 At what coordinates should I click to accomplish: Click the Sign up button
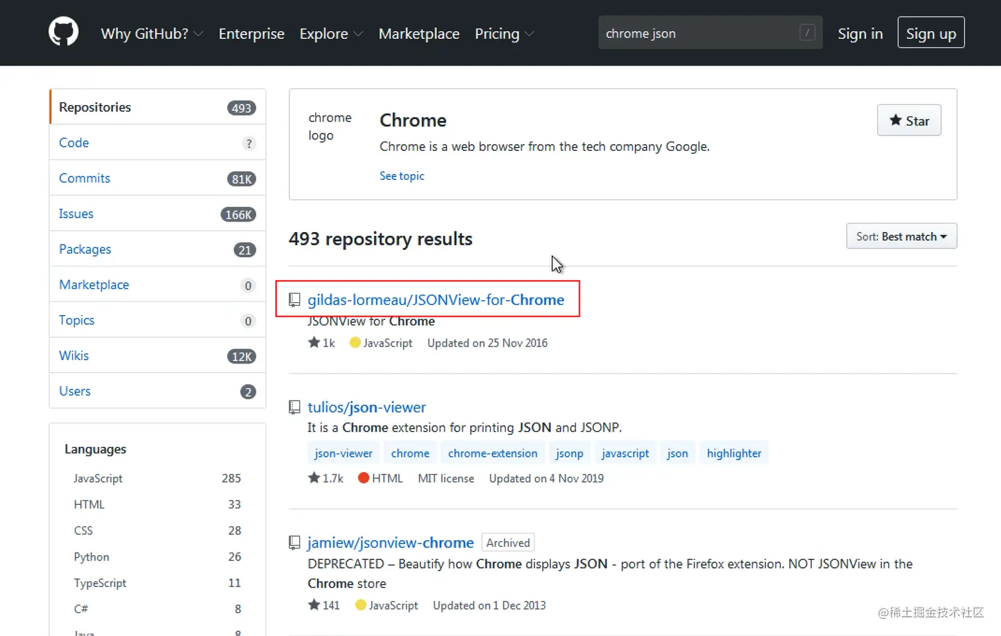coord(931,32)
